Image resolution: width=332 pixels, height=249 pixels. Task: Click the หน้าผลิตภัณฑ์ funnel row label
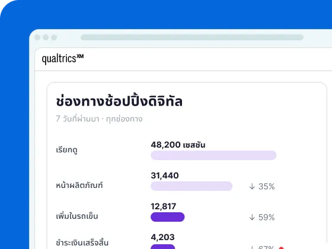(x=79, y=185)
